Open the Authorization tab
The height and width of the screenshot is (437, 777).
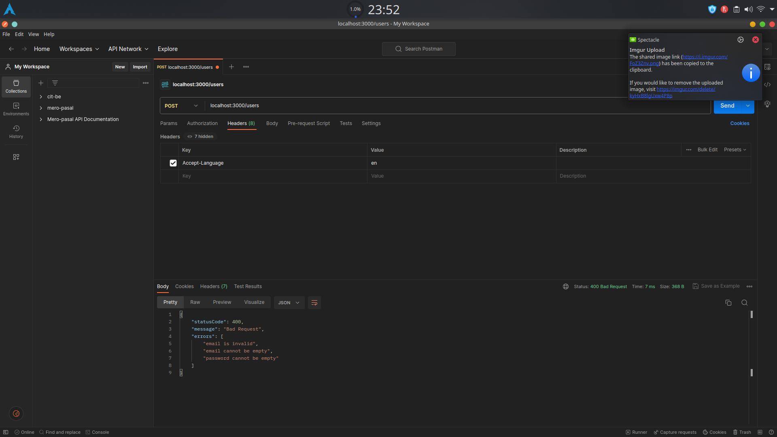pos(202,123)
